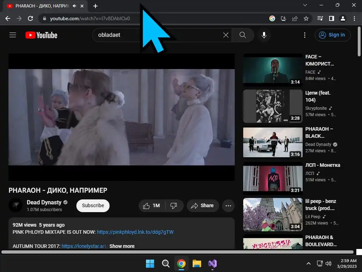Click Sign in button

pos(332,35)
